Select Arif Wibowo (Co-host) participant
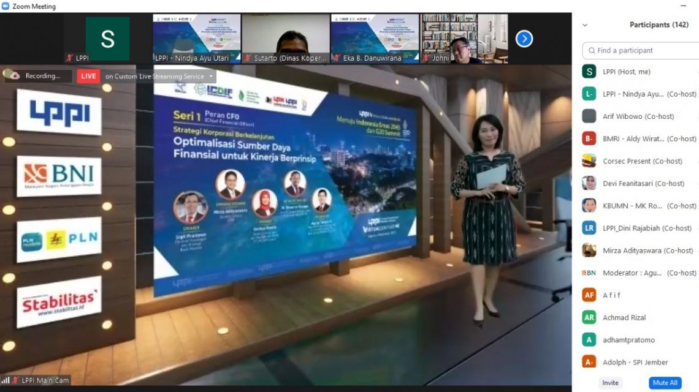This screenshot has width=699, height=392. tap(640, 116)
